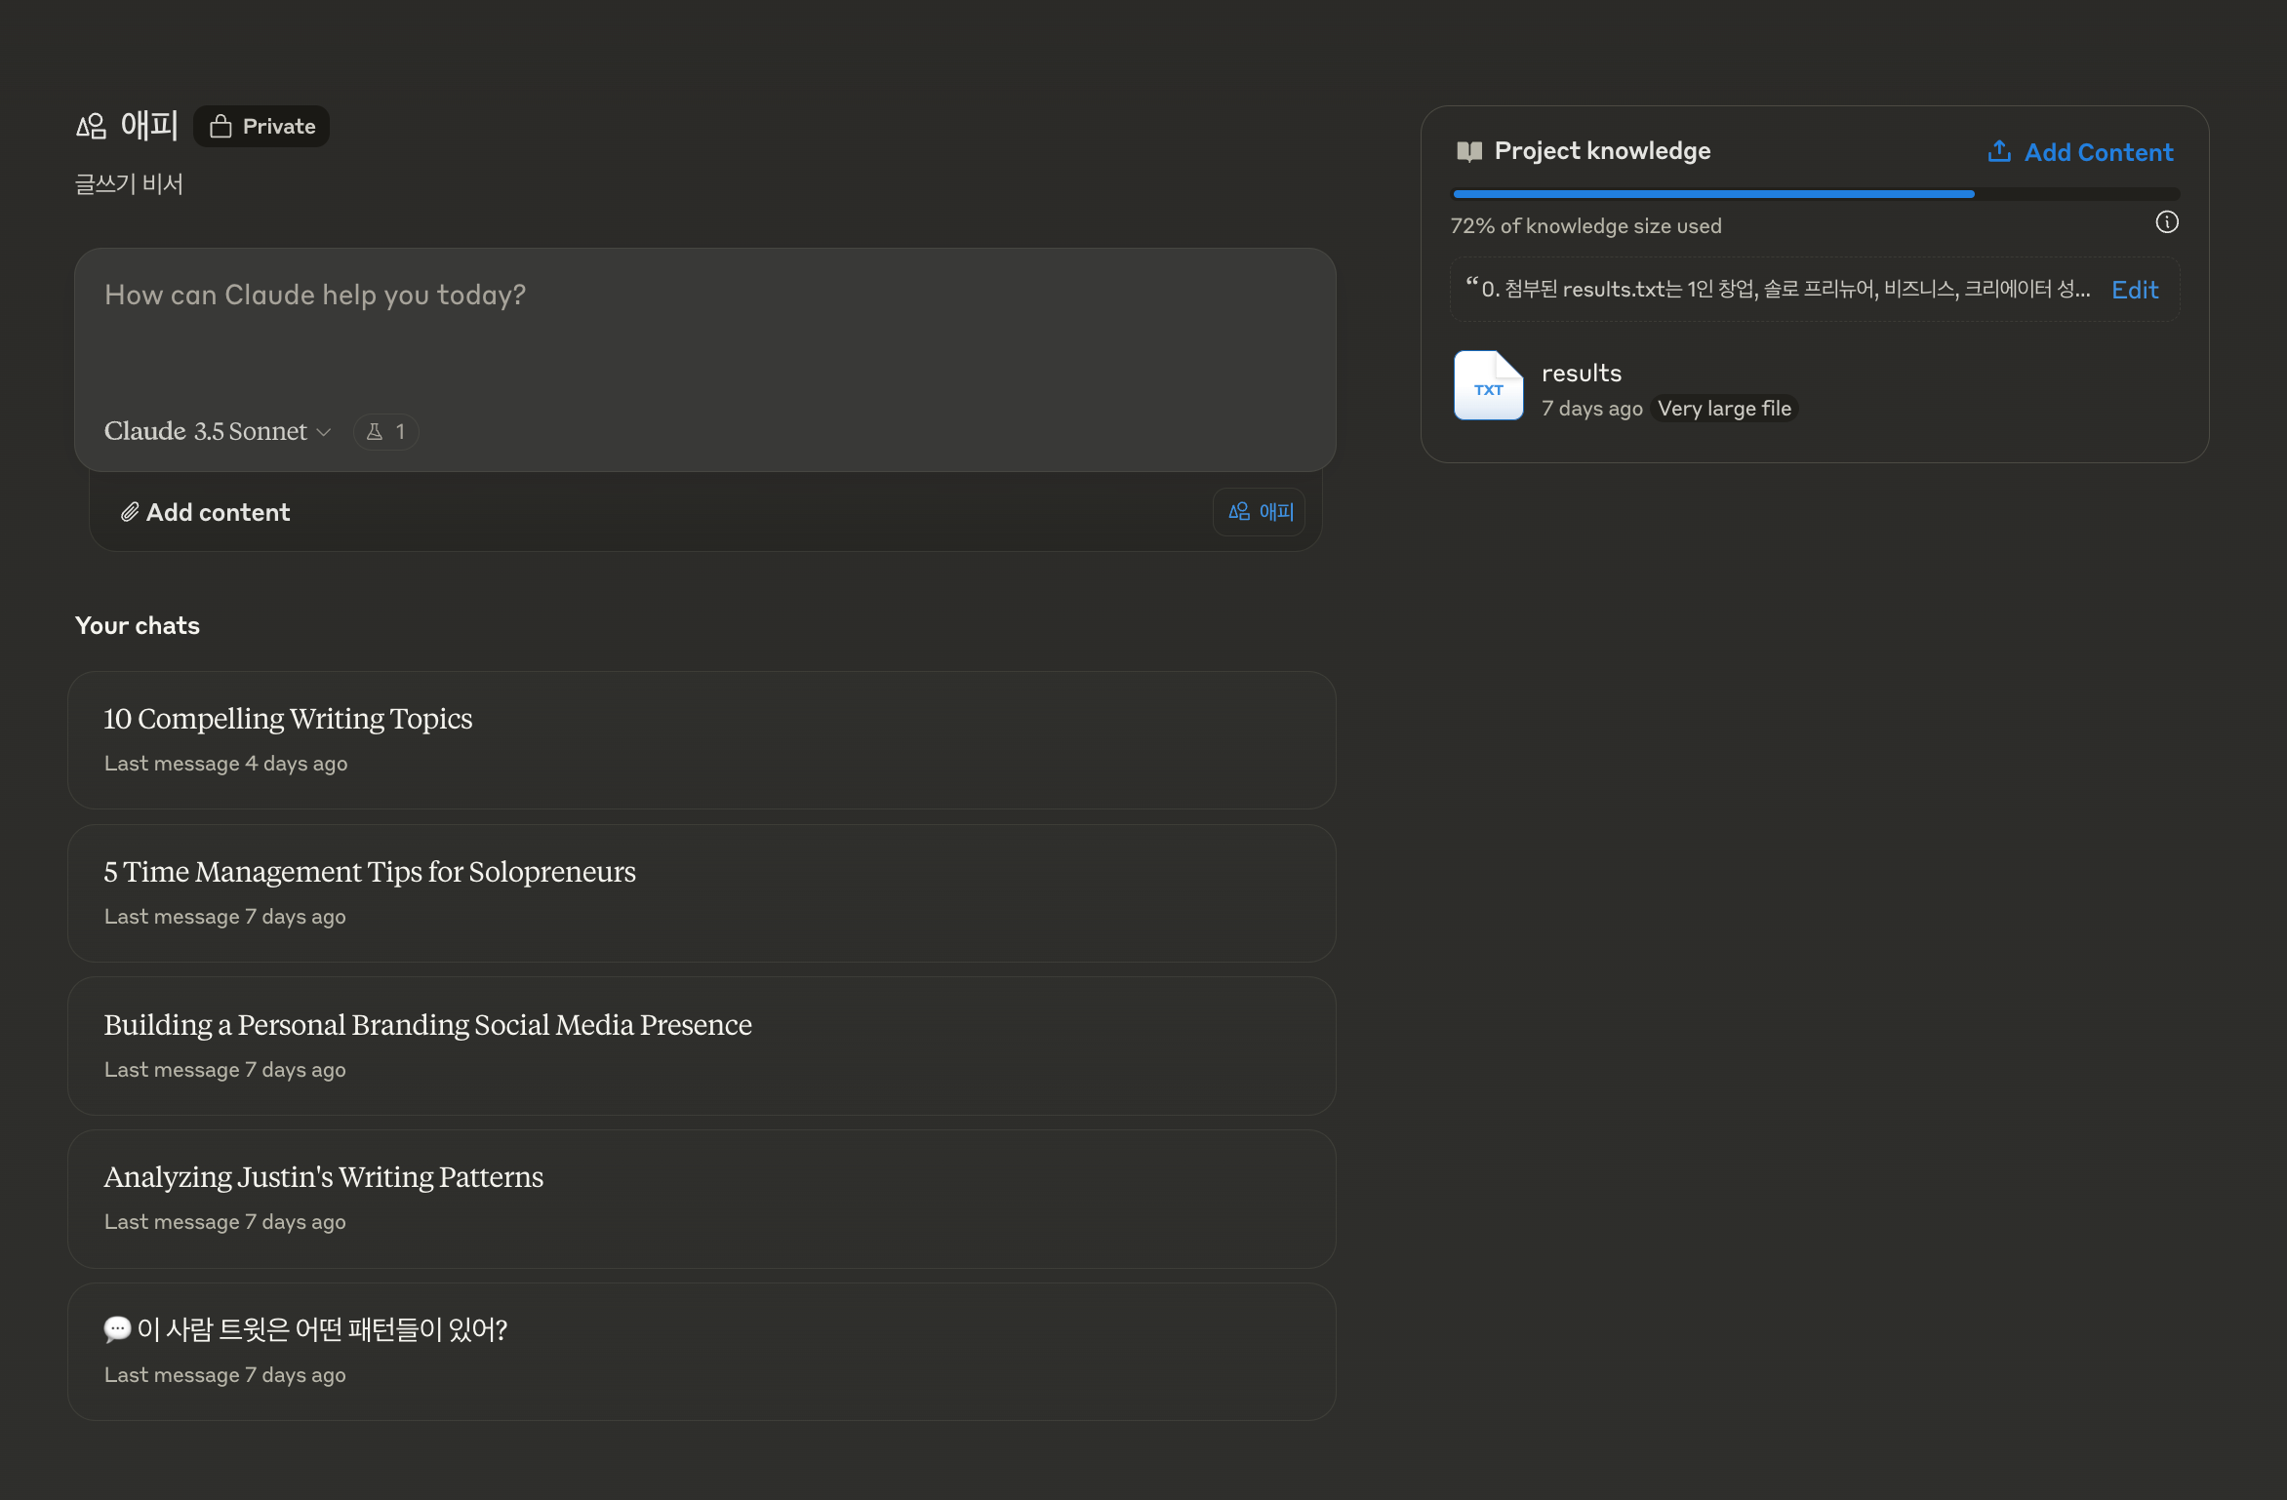Image resolution: width=2287 pixels, height=1500 pixels.
Task: Click the 애피 project chip in composer
Action: (x=1260, y=512)
